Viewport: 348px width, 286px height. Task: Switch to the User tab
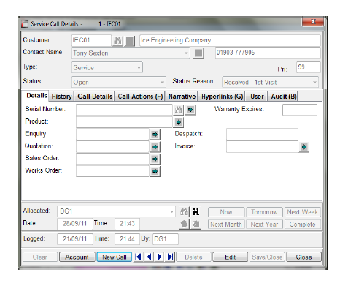click(x=257, y=97)
